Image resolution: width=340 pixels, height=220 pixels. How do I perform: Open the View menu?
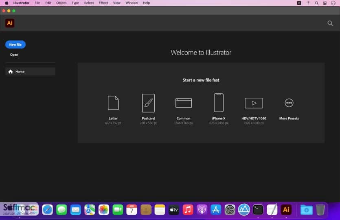click(116, 3)
